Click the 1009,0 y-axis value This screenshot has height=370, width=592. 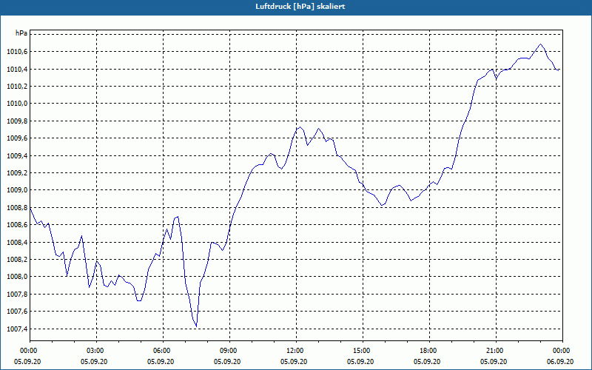[x=17, y=190]
